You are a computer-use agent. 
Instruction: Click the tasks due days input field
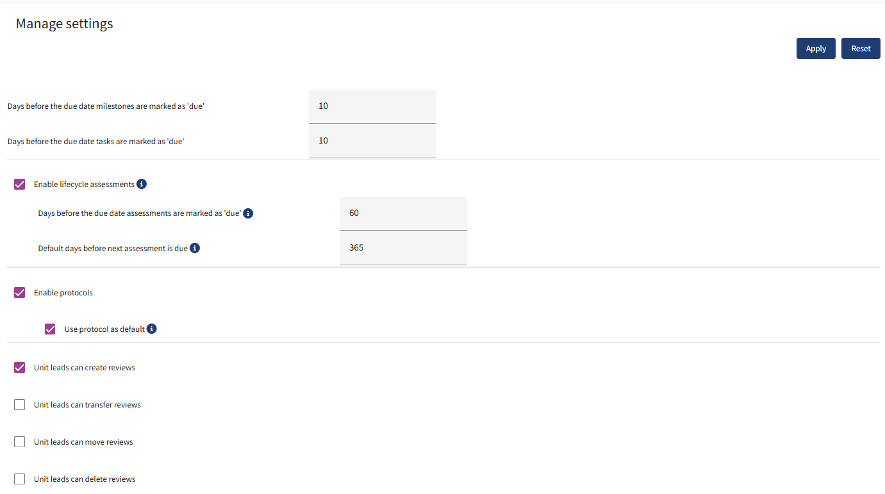point(372,141)
